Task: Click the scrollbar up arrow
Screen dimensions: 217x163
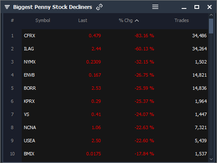Action: (x=211, y=15)
